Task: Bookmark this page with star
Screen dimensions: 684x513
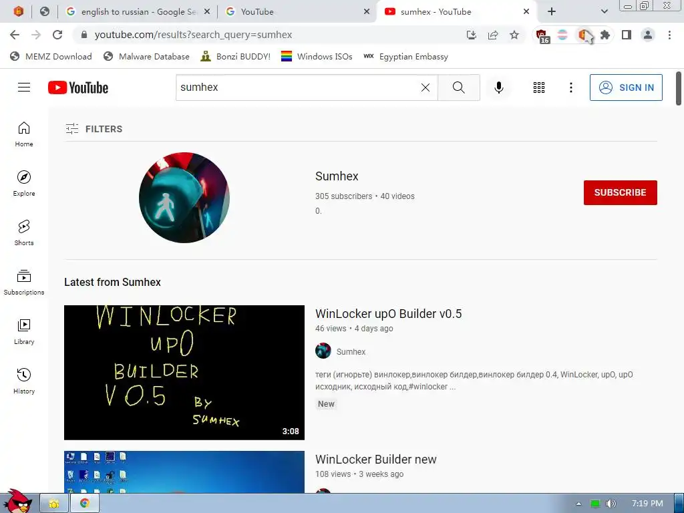Action: (514, 35)
